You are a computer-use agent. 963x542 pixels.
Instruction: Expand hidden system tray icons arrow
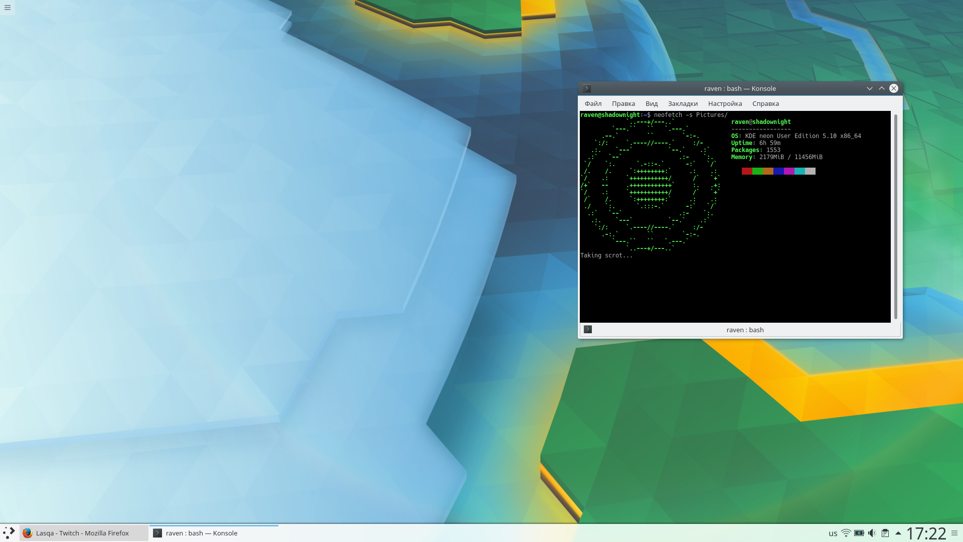click(898, 533)
